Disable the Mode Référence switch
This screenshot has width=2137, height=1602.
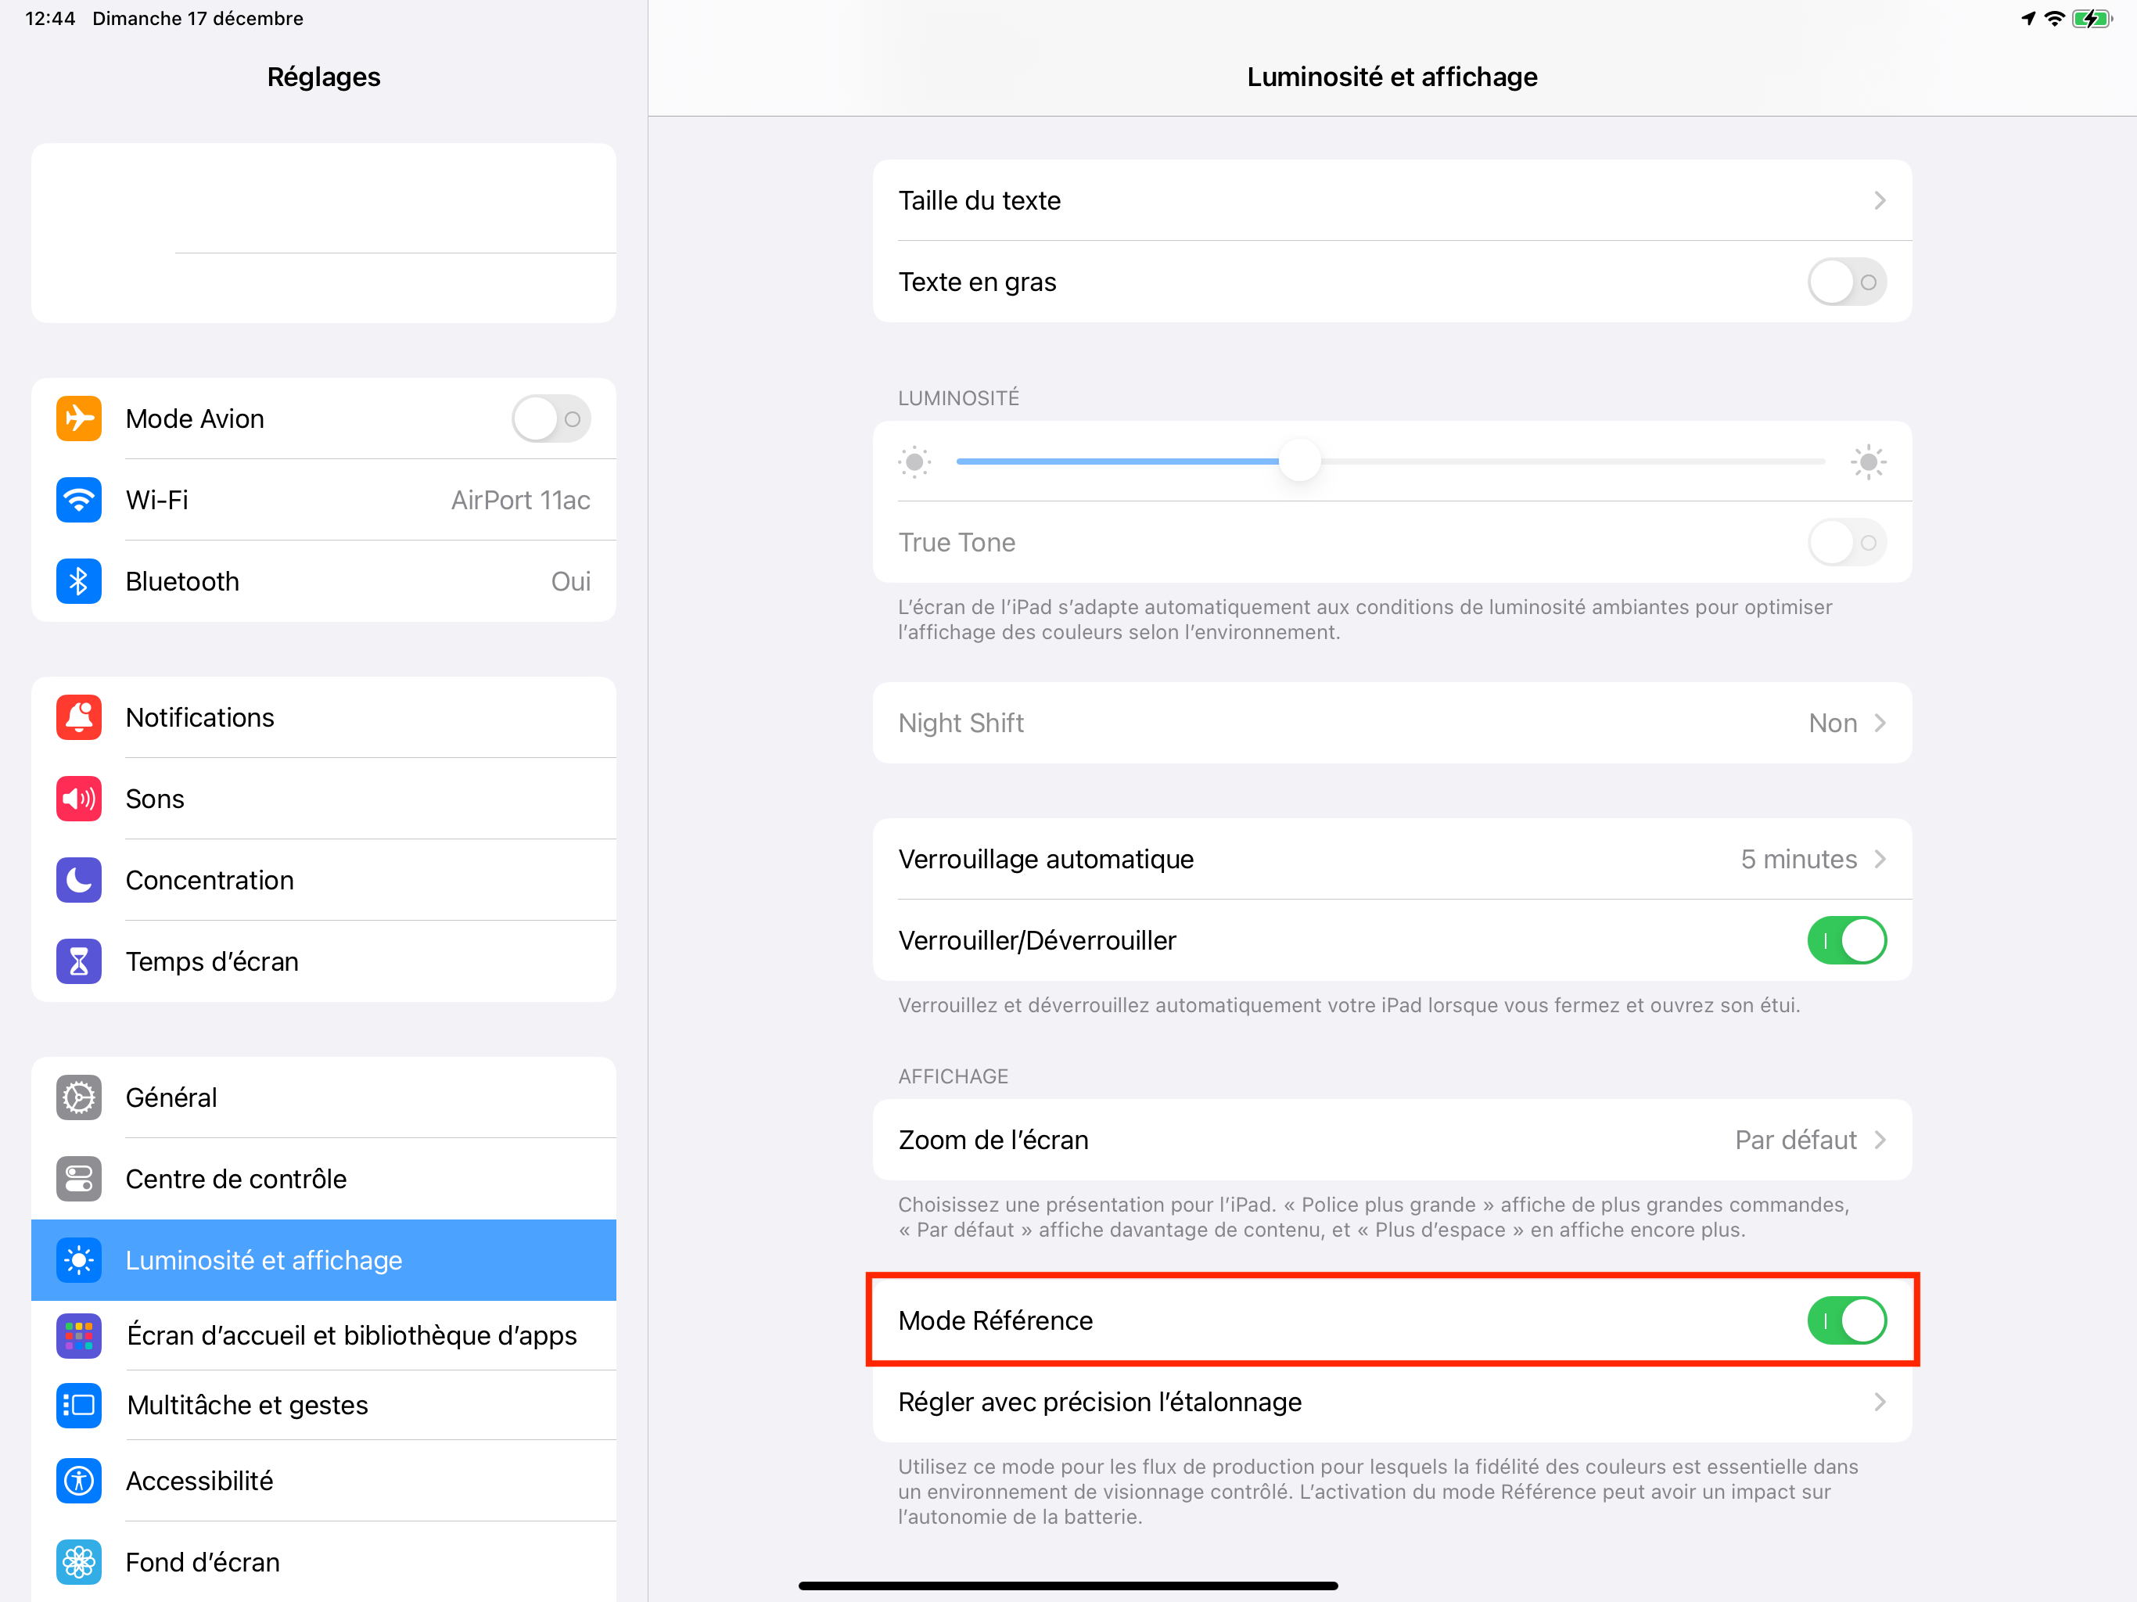point(1846,1320)
